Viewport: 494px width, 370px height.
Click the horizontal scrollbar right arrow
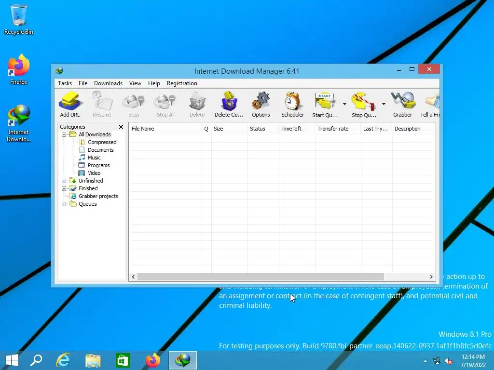(431, 277)
